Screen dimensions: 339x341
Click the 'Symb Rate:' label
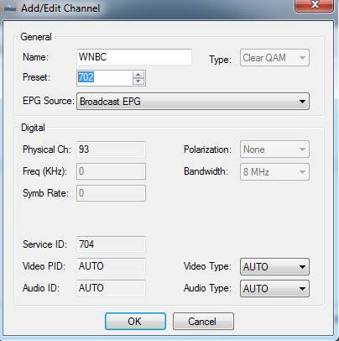[45, 193]
